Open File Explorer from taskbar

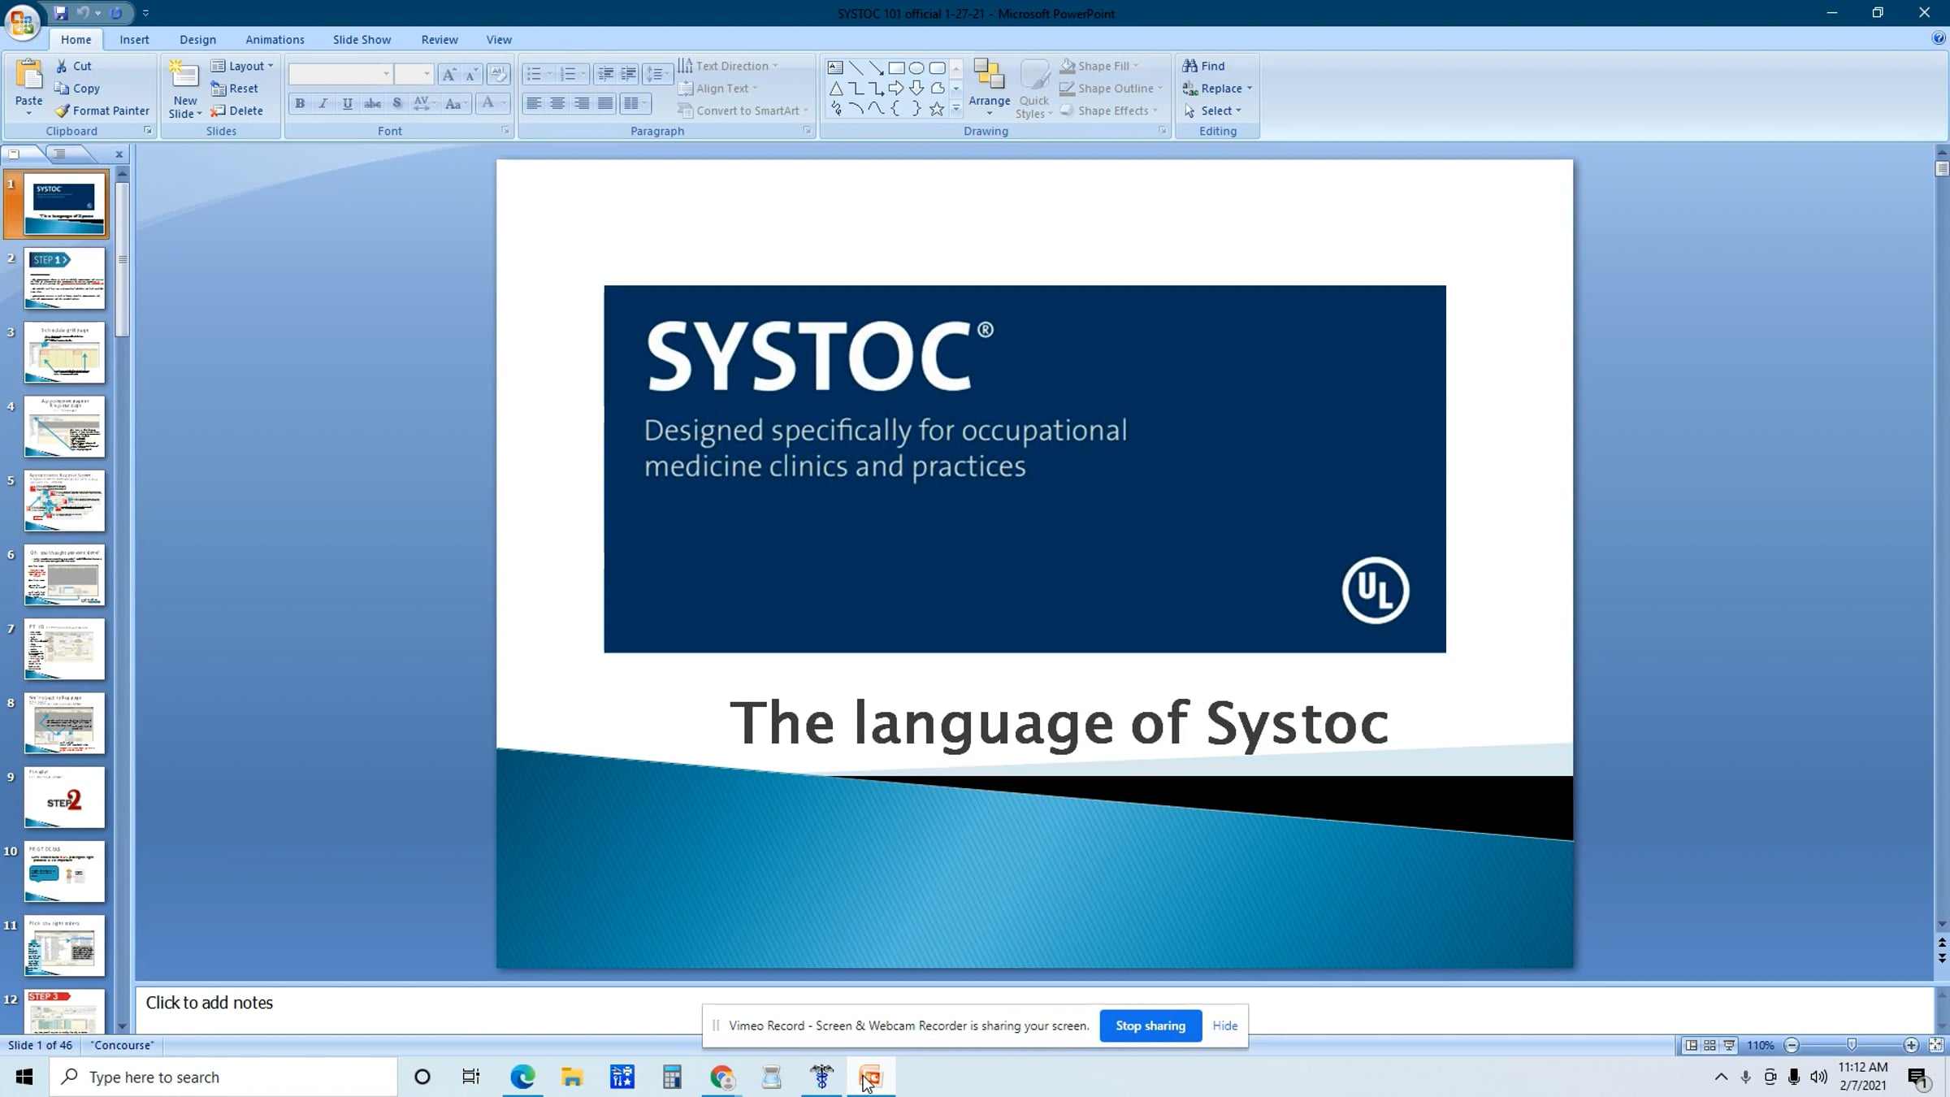572,1077
